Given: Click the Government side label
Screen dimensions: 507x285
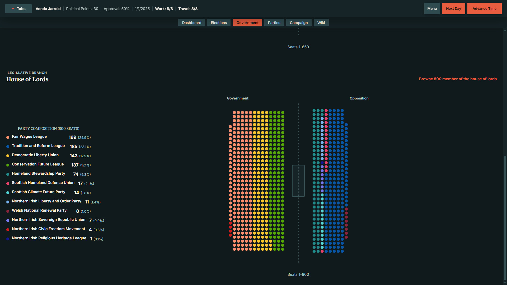Looking at the screenshot, I should 238,98.
